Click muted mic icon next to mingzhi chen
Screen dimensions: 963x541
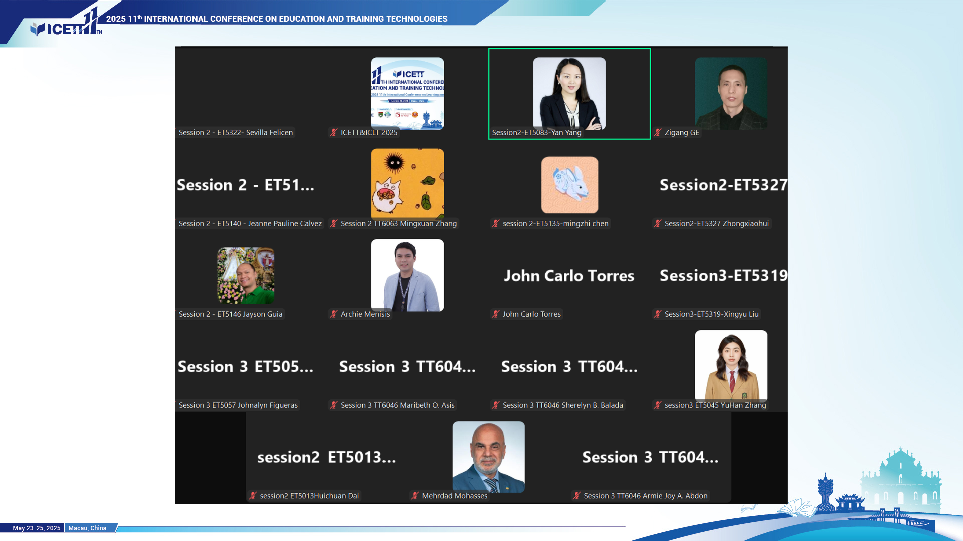tap(496, 223)
